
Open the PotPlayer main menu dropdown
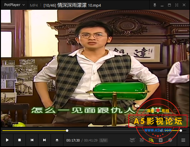click(14, 5)
